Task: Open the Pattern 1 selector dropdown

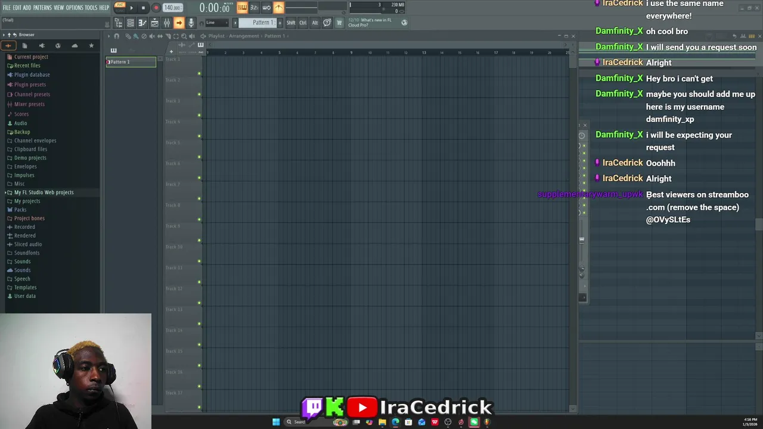Action: pos(256,23)
